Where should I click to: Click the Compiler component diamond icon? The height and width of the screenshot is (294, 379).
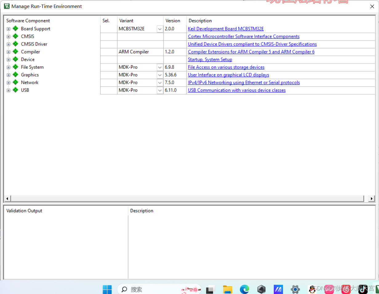(x=15, y=52)
